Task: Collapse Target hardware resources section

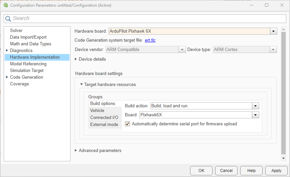Action: tap(81, 85)
